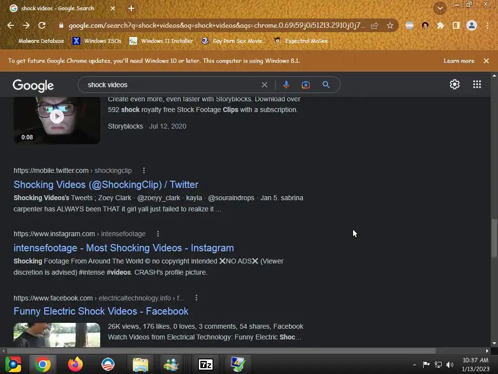Open the volume control in the tray
498x374 pixels.
pyautogui.click(x=450, y=364)
